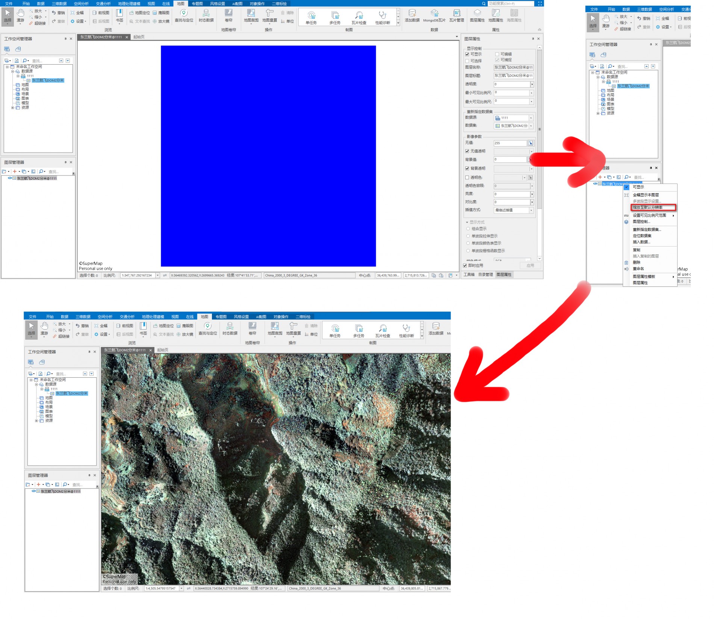Toggle the 可显示 checkbox in 图层属性 panel
The image size is (714, 619).
coord(467,54)
